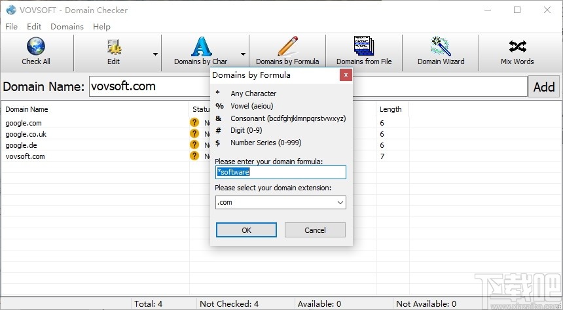
Task: Open Domains from File icon
Action: 364,46
